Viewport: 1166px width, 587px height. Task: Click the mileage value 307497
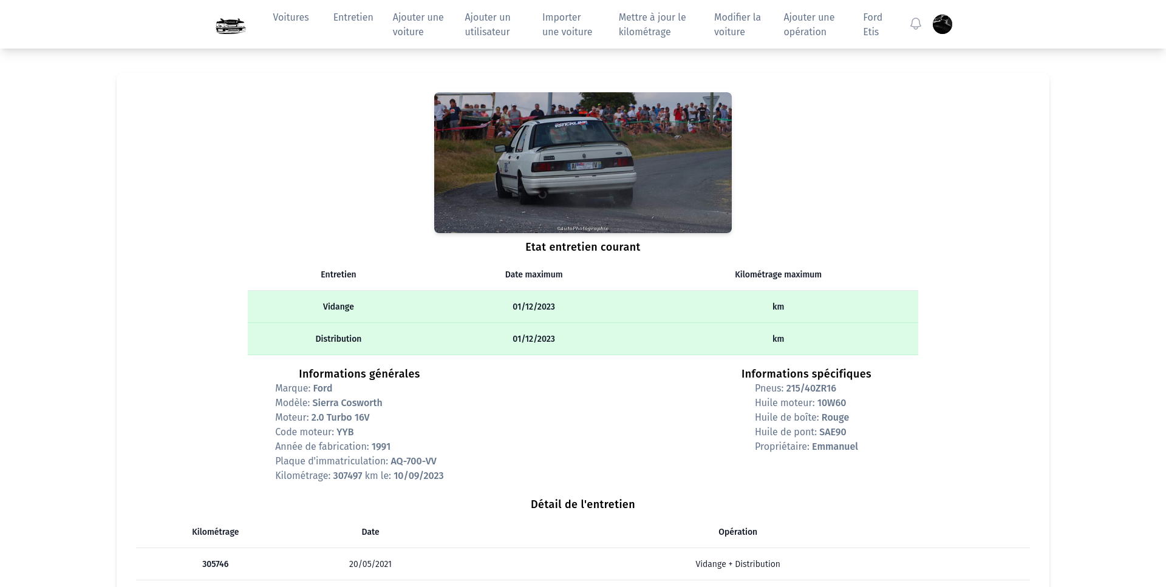pyautogui.click(x=347, y=476)
